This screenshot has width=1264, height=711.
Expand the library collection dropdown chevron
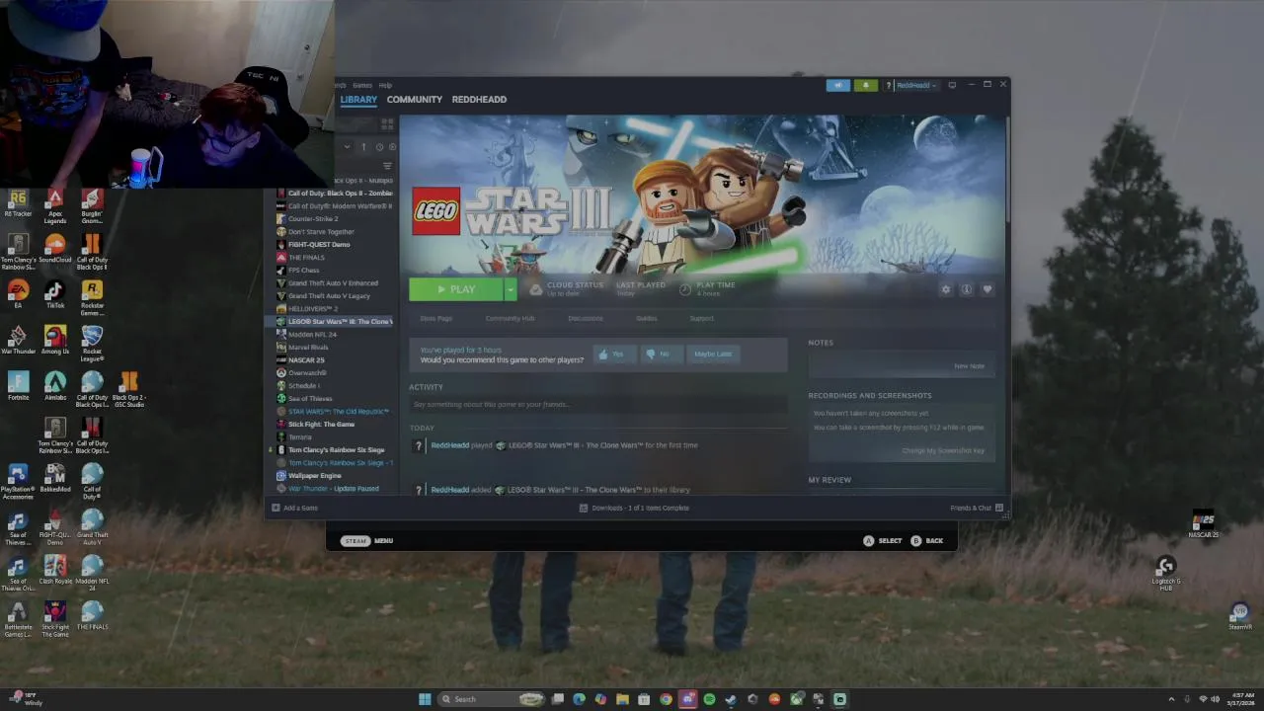[347, 147]
